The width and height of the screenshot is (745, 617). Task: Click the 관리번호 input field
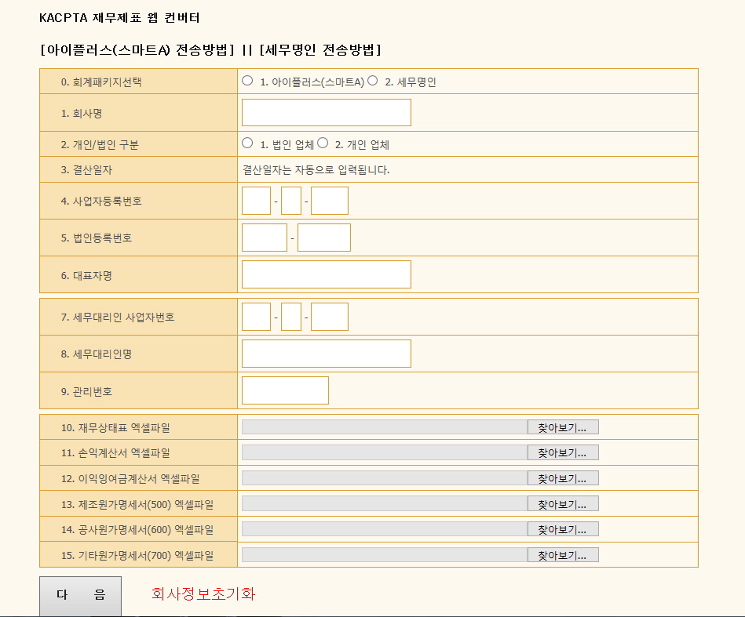point(285,390)
